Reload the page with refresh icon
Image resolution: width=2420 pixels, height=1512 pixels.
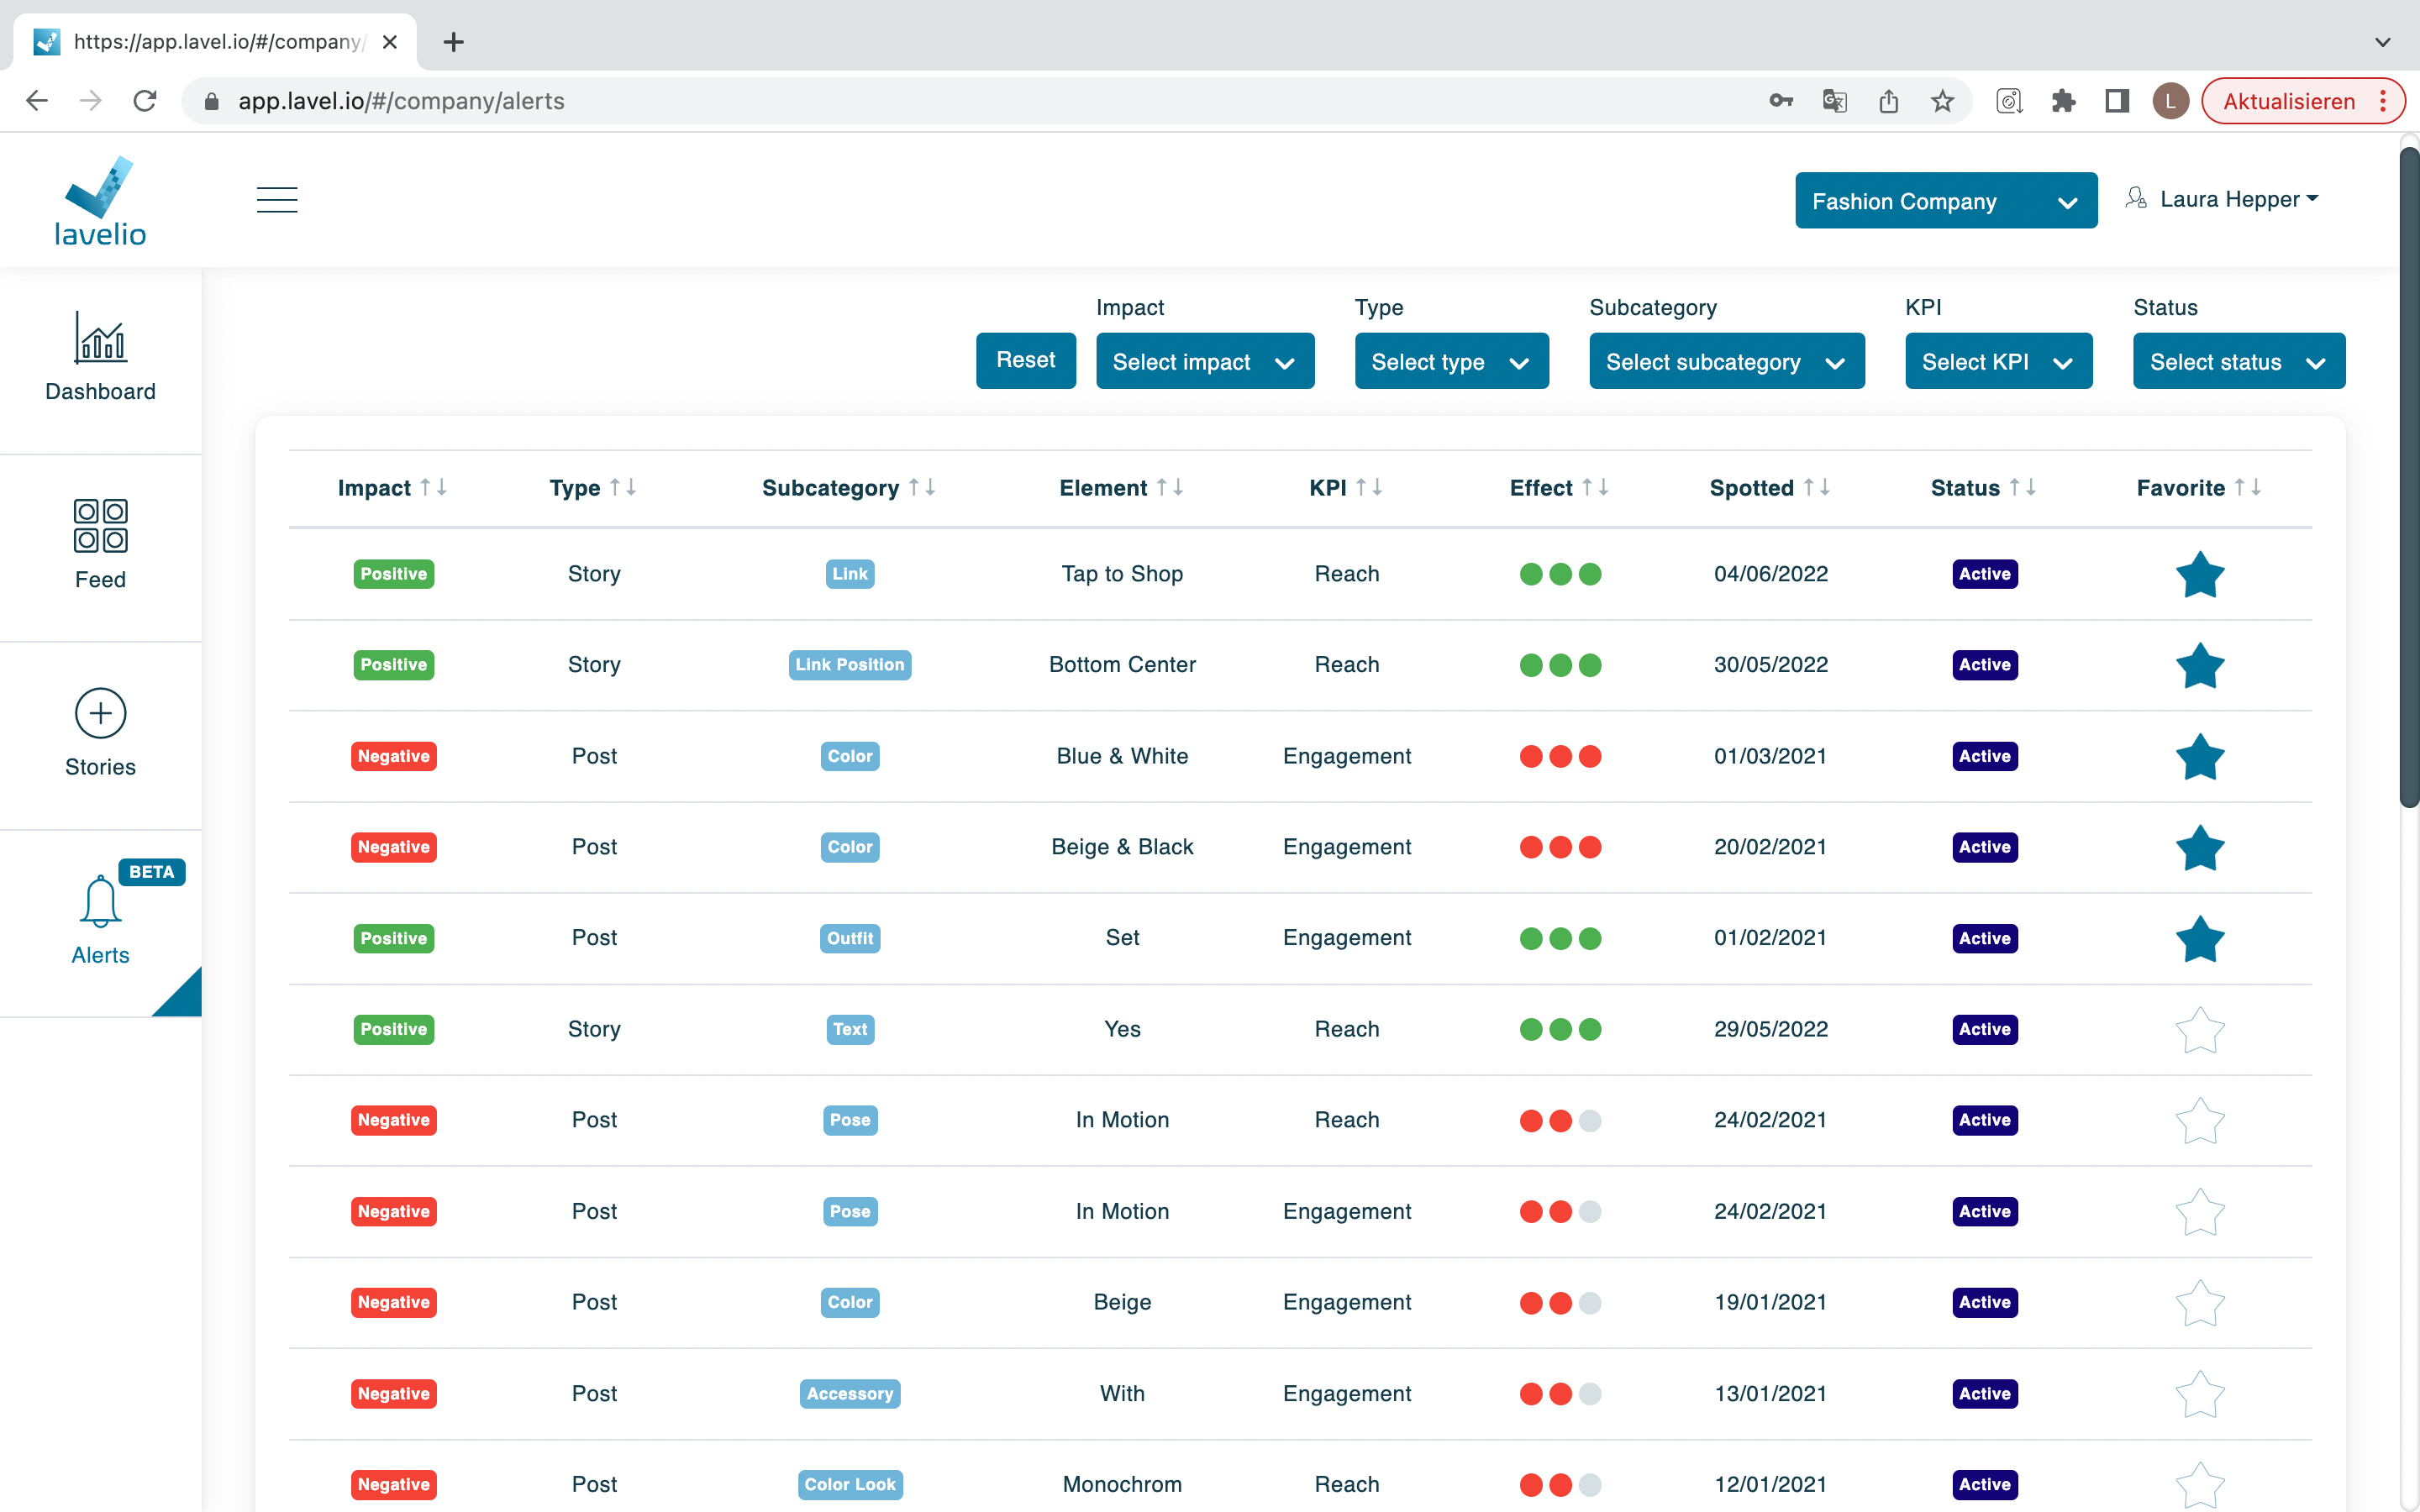(145, 101)
